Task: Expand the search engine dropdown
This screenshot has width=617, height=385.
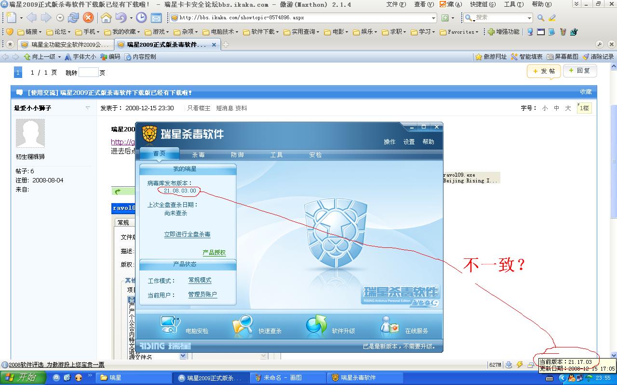Action: [x=529, y=18]
